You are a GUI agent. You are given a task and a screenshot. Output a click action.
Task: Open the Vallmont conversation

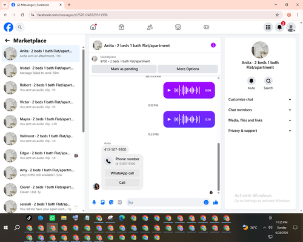(x=41, y=139)
